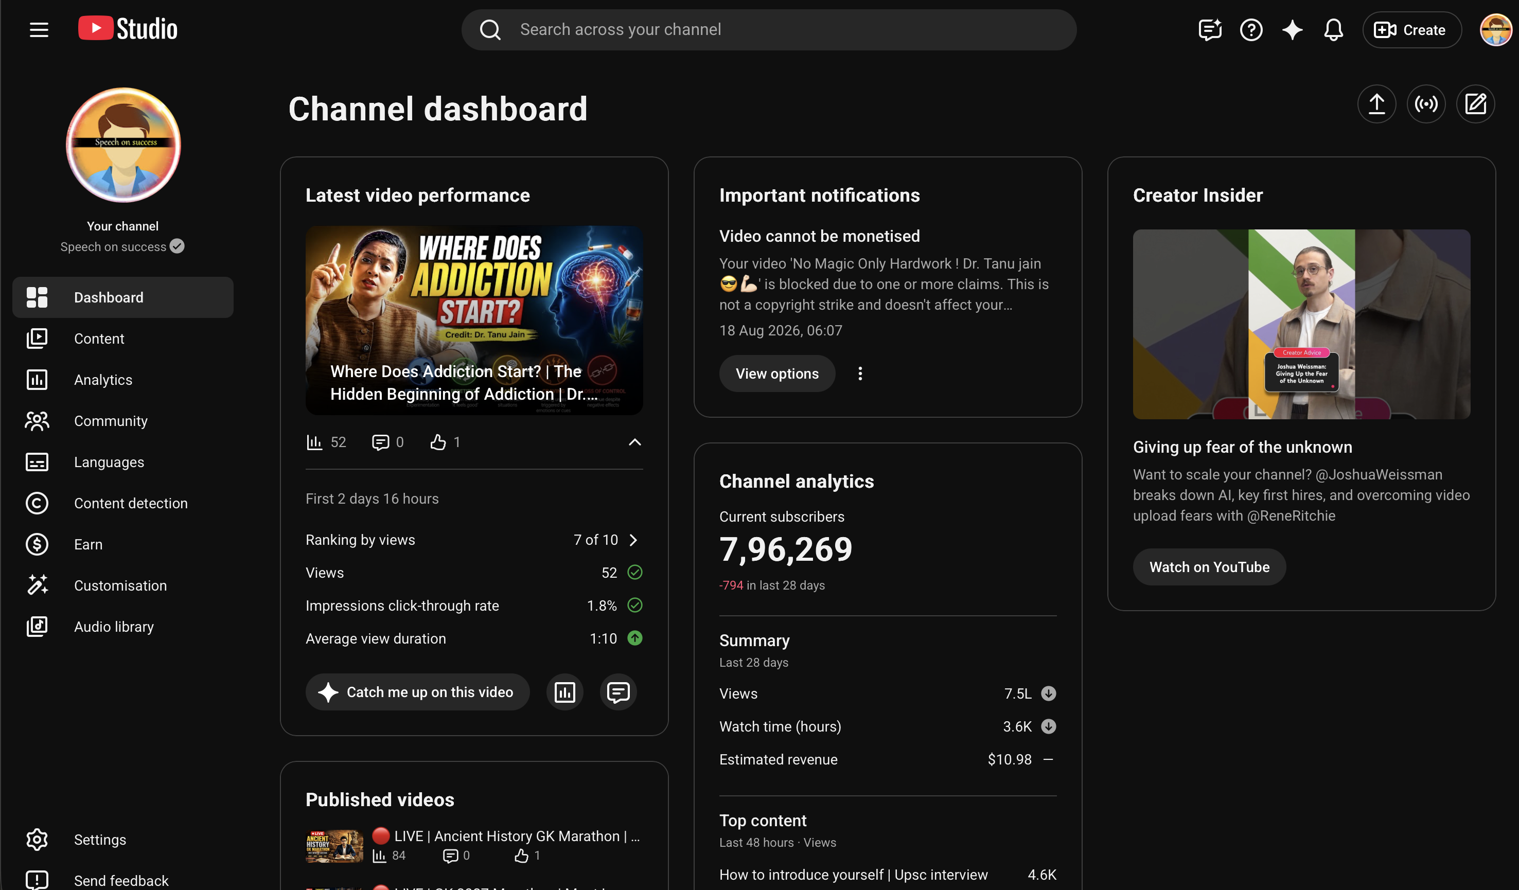Open the hamburger navigation menu

coord(39,29)
